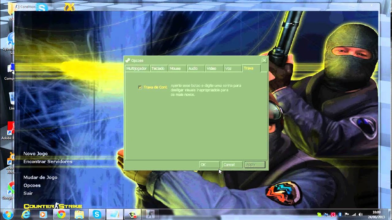
Task: Open the clock showing 10:09
Action: pyautogui.click(x=376, y=215)
